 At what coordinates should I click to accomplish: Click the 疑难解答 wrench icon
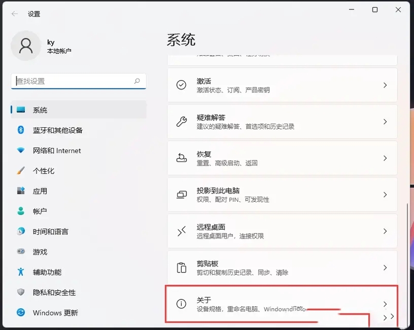(x=181, y=121)
